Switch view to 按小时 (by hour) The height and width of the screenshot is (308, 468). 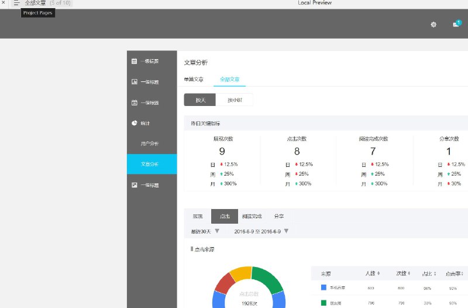pos(235,100)
